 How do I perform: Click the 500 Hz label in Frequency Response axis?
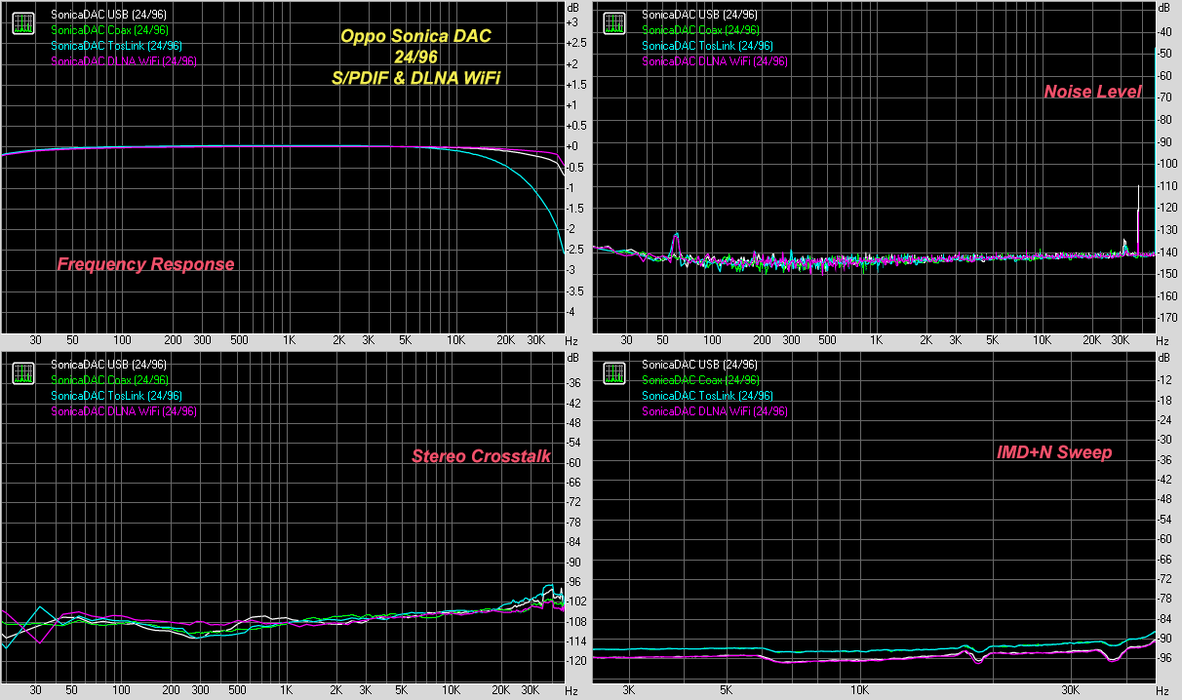click(238, 340)
